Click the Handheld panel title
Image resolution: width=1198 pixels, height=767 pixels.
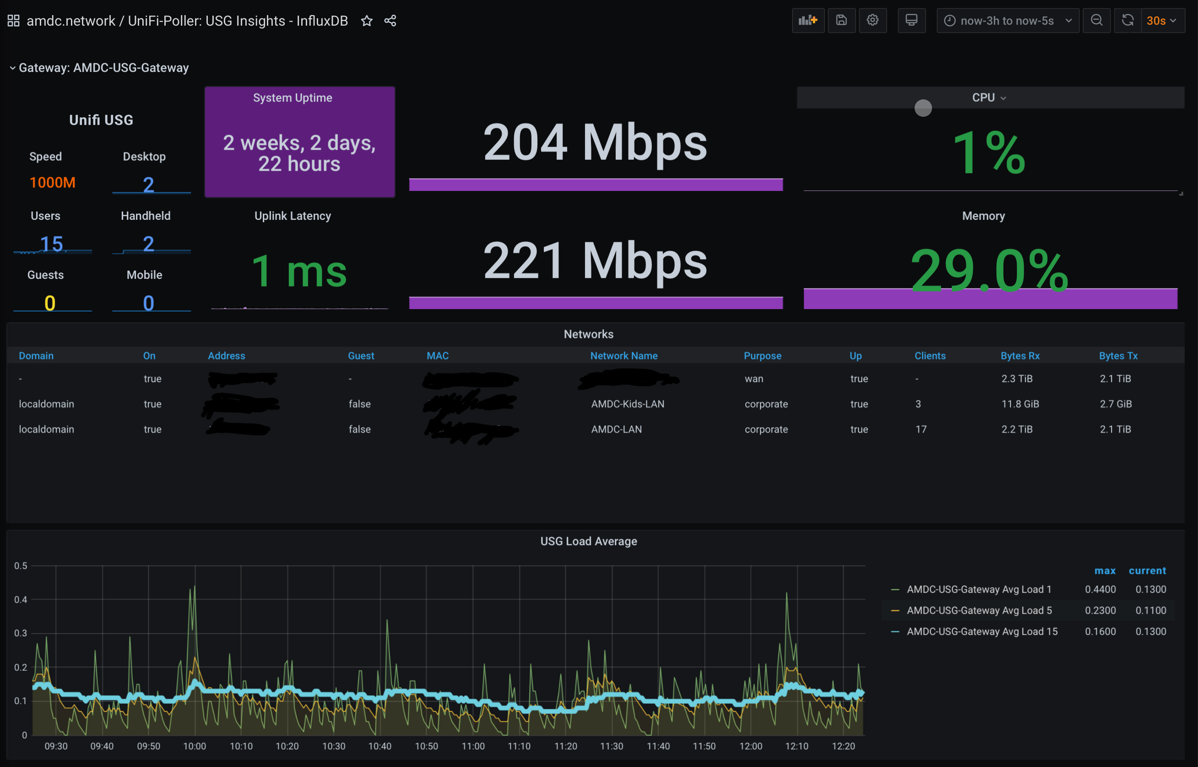pyautogui.click(x=146, y=216)
